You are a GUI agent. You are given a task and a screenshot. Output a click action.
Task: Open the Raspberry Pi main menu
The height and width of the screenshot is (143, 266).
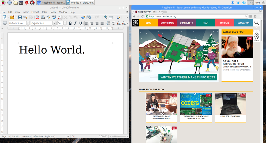pyautogui.click(x=3, y=3)
